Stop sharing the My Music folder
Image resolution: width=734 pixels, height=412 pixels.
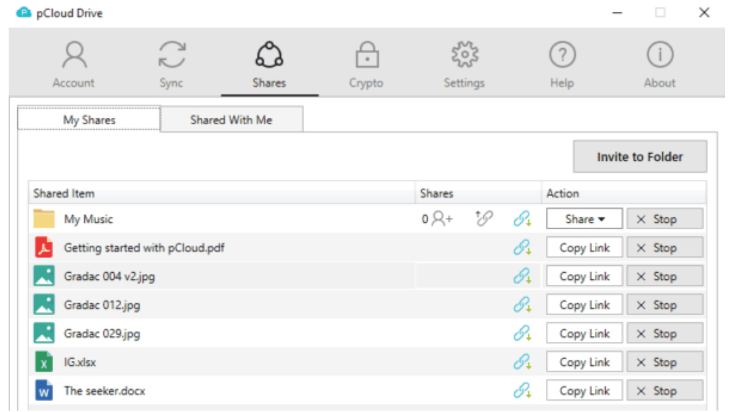coord(665,219)
